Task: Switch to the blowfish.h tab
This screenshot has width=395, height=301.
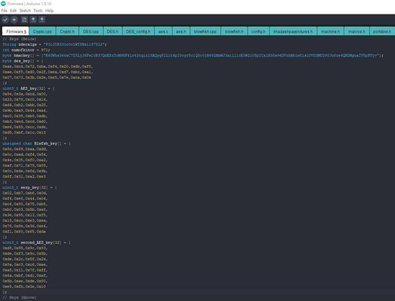Action: (x=234, y=31)
